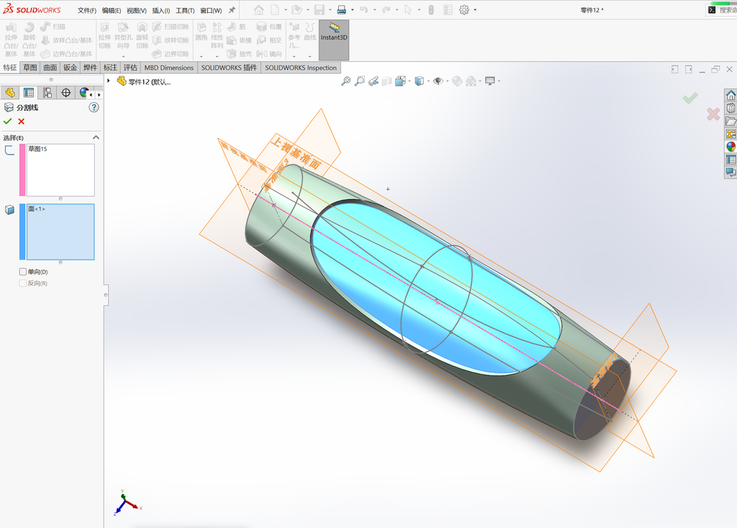Image resolution: width=737 pixels, height=528 pixels.
Task: Open the 工具(T) menu
Action: 185,10
